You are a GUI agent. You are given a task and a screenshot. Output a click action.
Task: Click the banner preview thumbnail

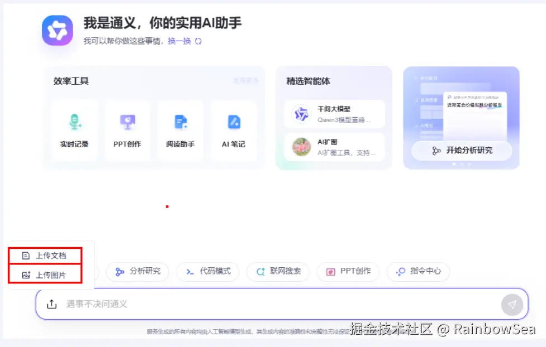[x=475, y=115]
